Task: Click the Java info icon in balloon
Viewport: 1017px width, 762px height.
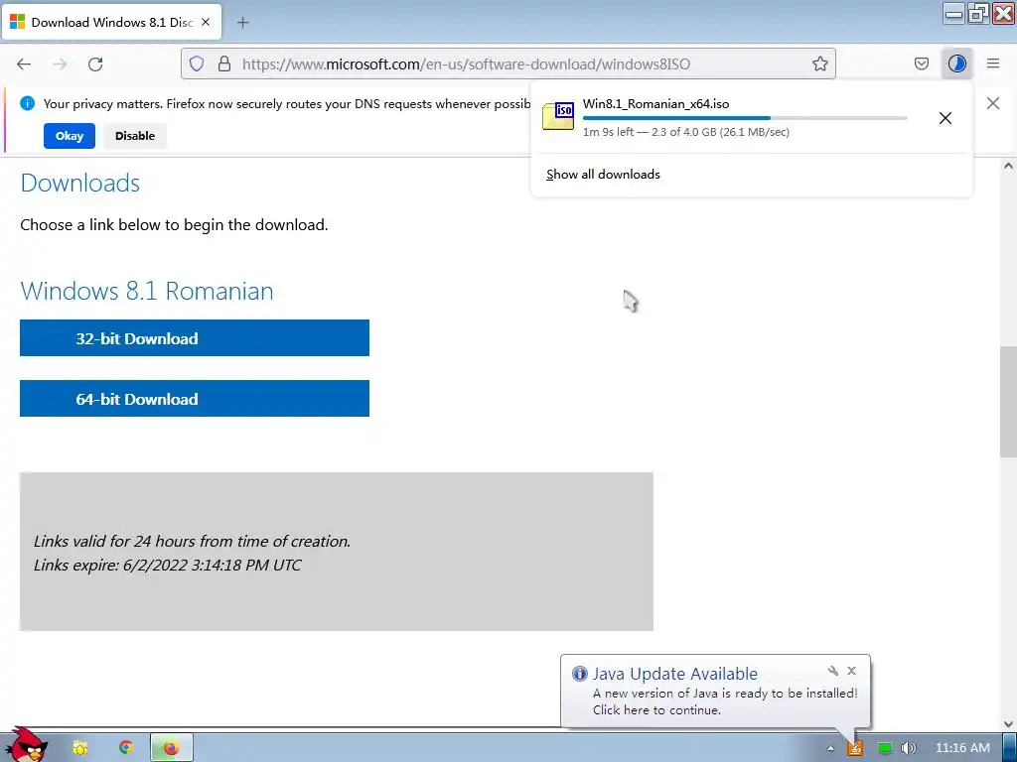Action: [x=579, y=674]
